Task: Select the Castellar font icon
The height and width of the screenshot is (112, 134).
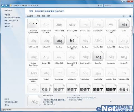Action: [x=98, y=40]
